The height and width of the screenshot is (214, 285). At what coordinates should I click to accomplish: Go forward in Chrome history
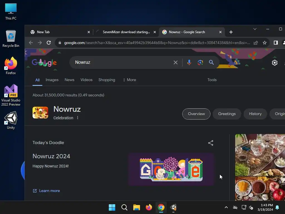[40, 43]
